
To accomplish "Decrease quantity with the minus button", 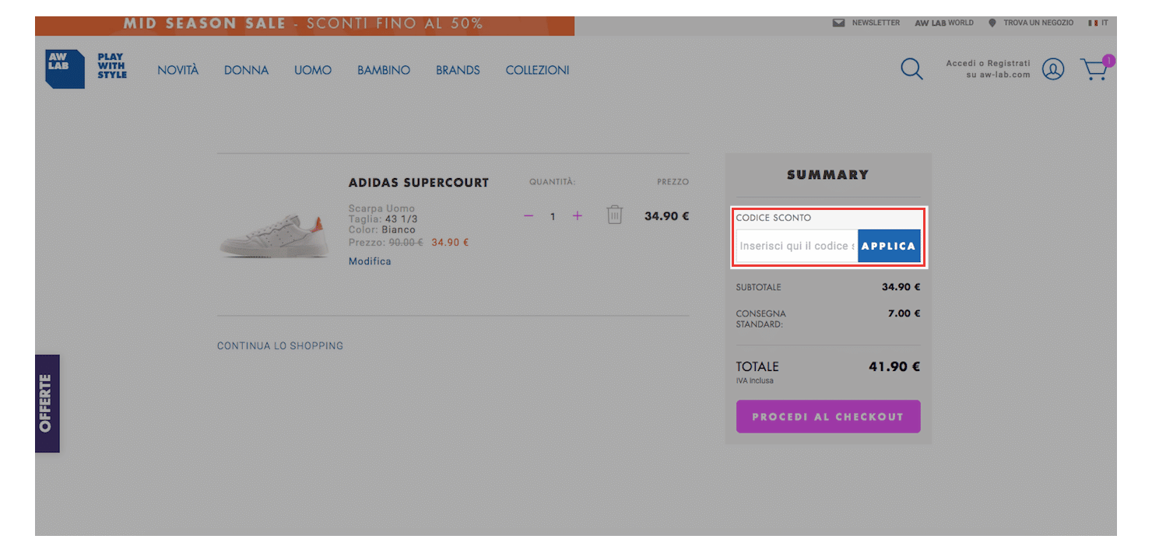I will [x=529, y=216].
